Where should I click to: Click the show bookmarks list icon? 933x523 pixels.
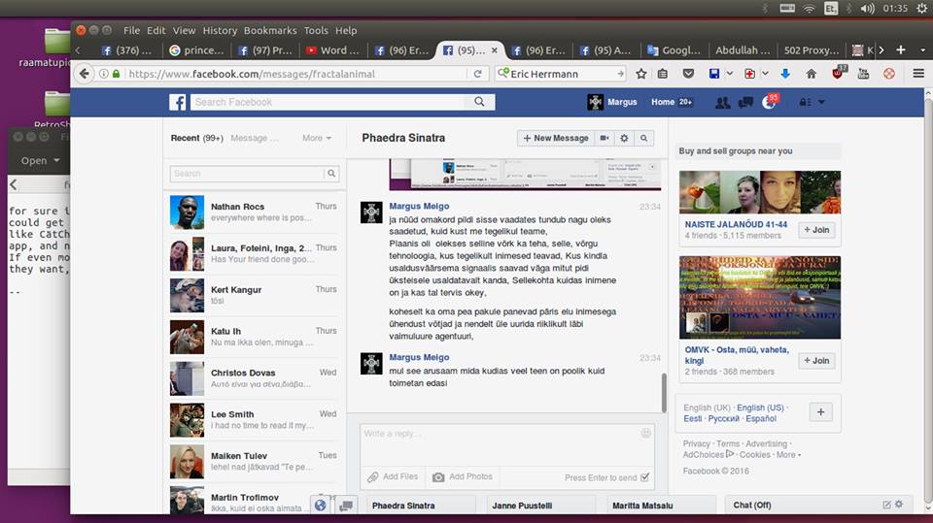click(662, 74)
